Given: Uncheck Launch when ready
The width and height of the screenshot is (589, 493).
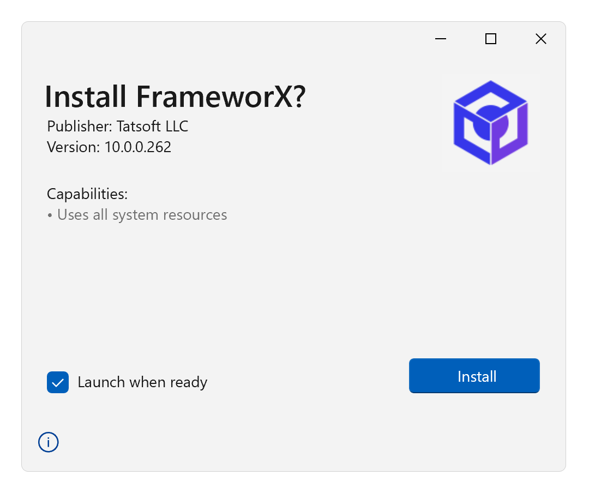Looking at the screenshot, I should pos(58,382).
